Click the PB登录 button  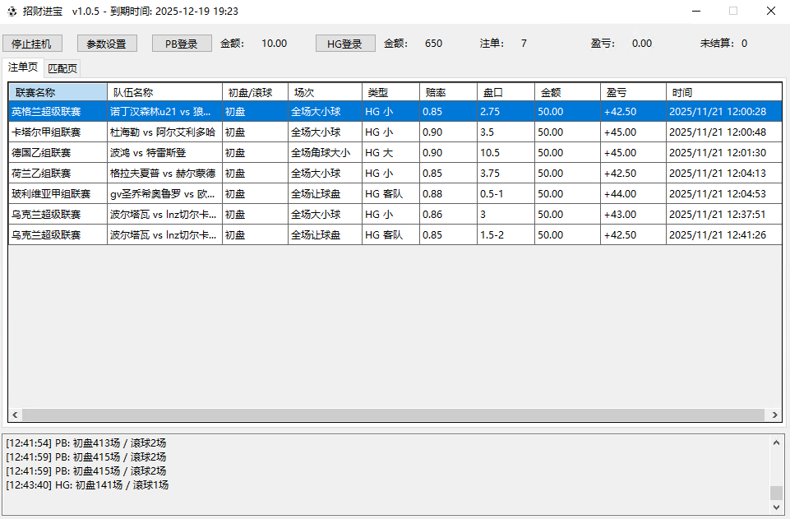click(182, 43)
